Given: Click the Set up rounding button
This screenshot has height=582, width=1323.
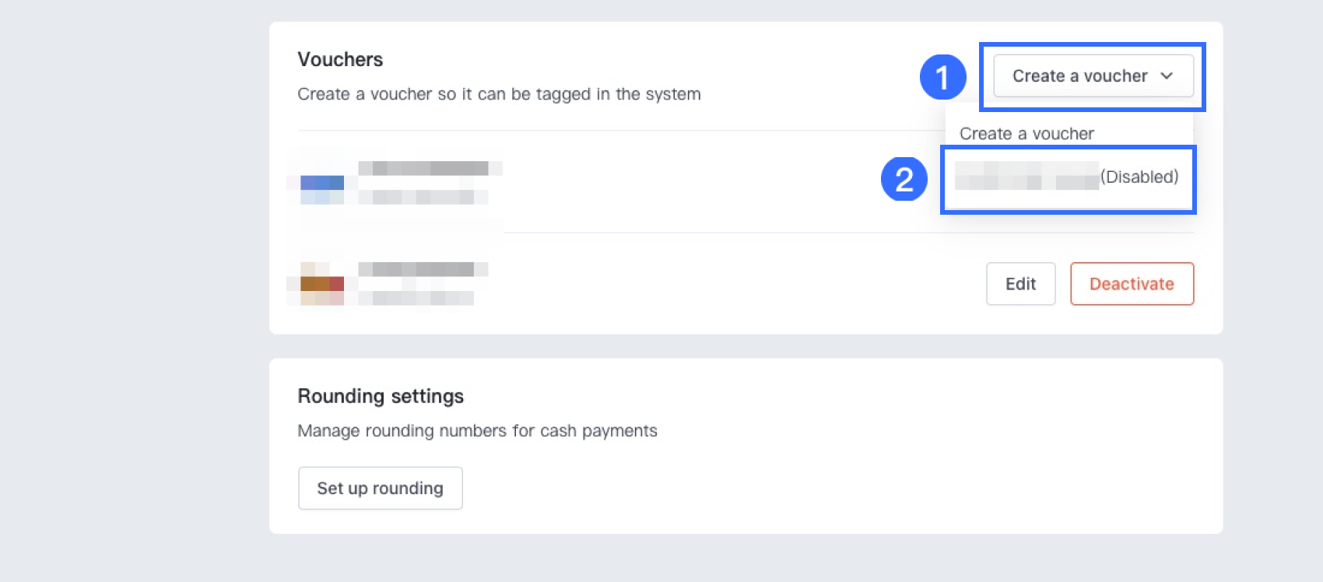Looking at the screenshot, I should (x=381, y=488).
